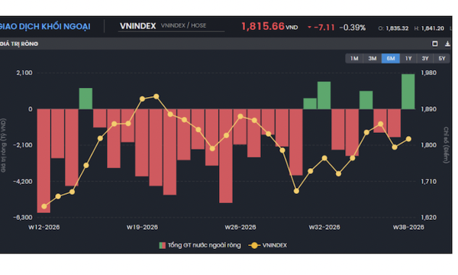
Task: Click the download chart icon
Action: (x=447, y=44)
